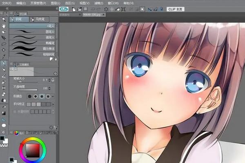Select the auto-select magic wand tool

4,50
